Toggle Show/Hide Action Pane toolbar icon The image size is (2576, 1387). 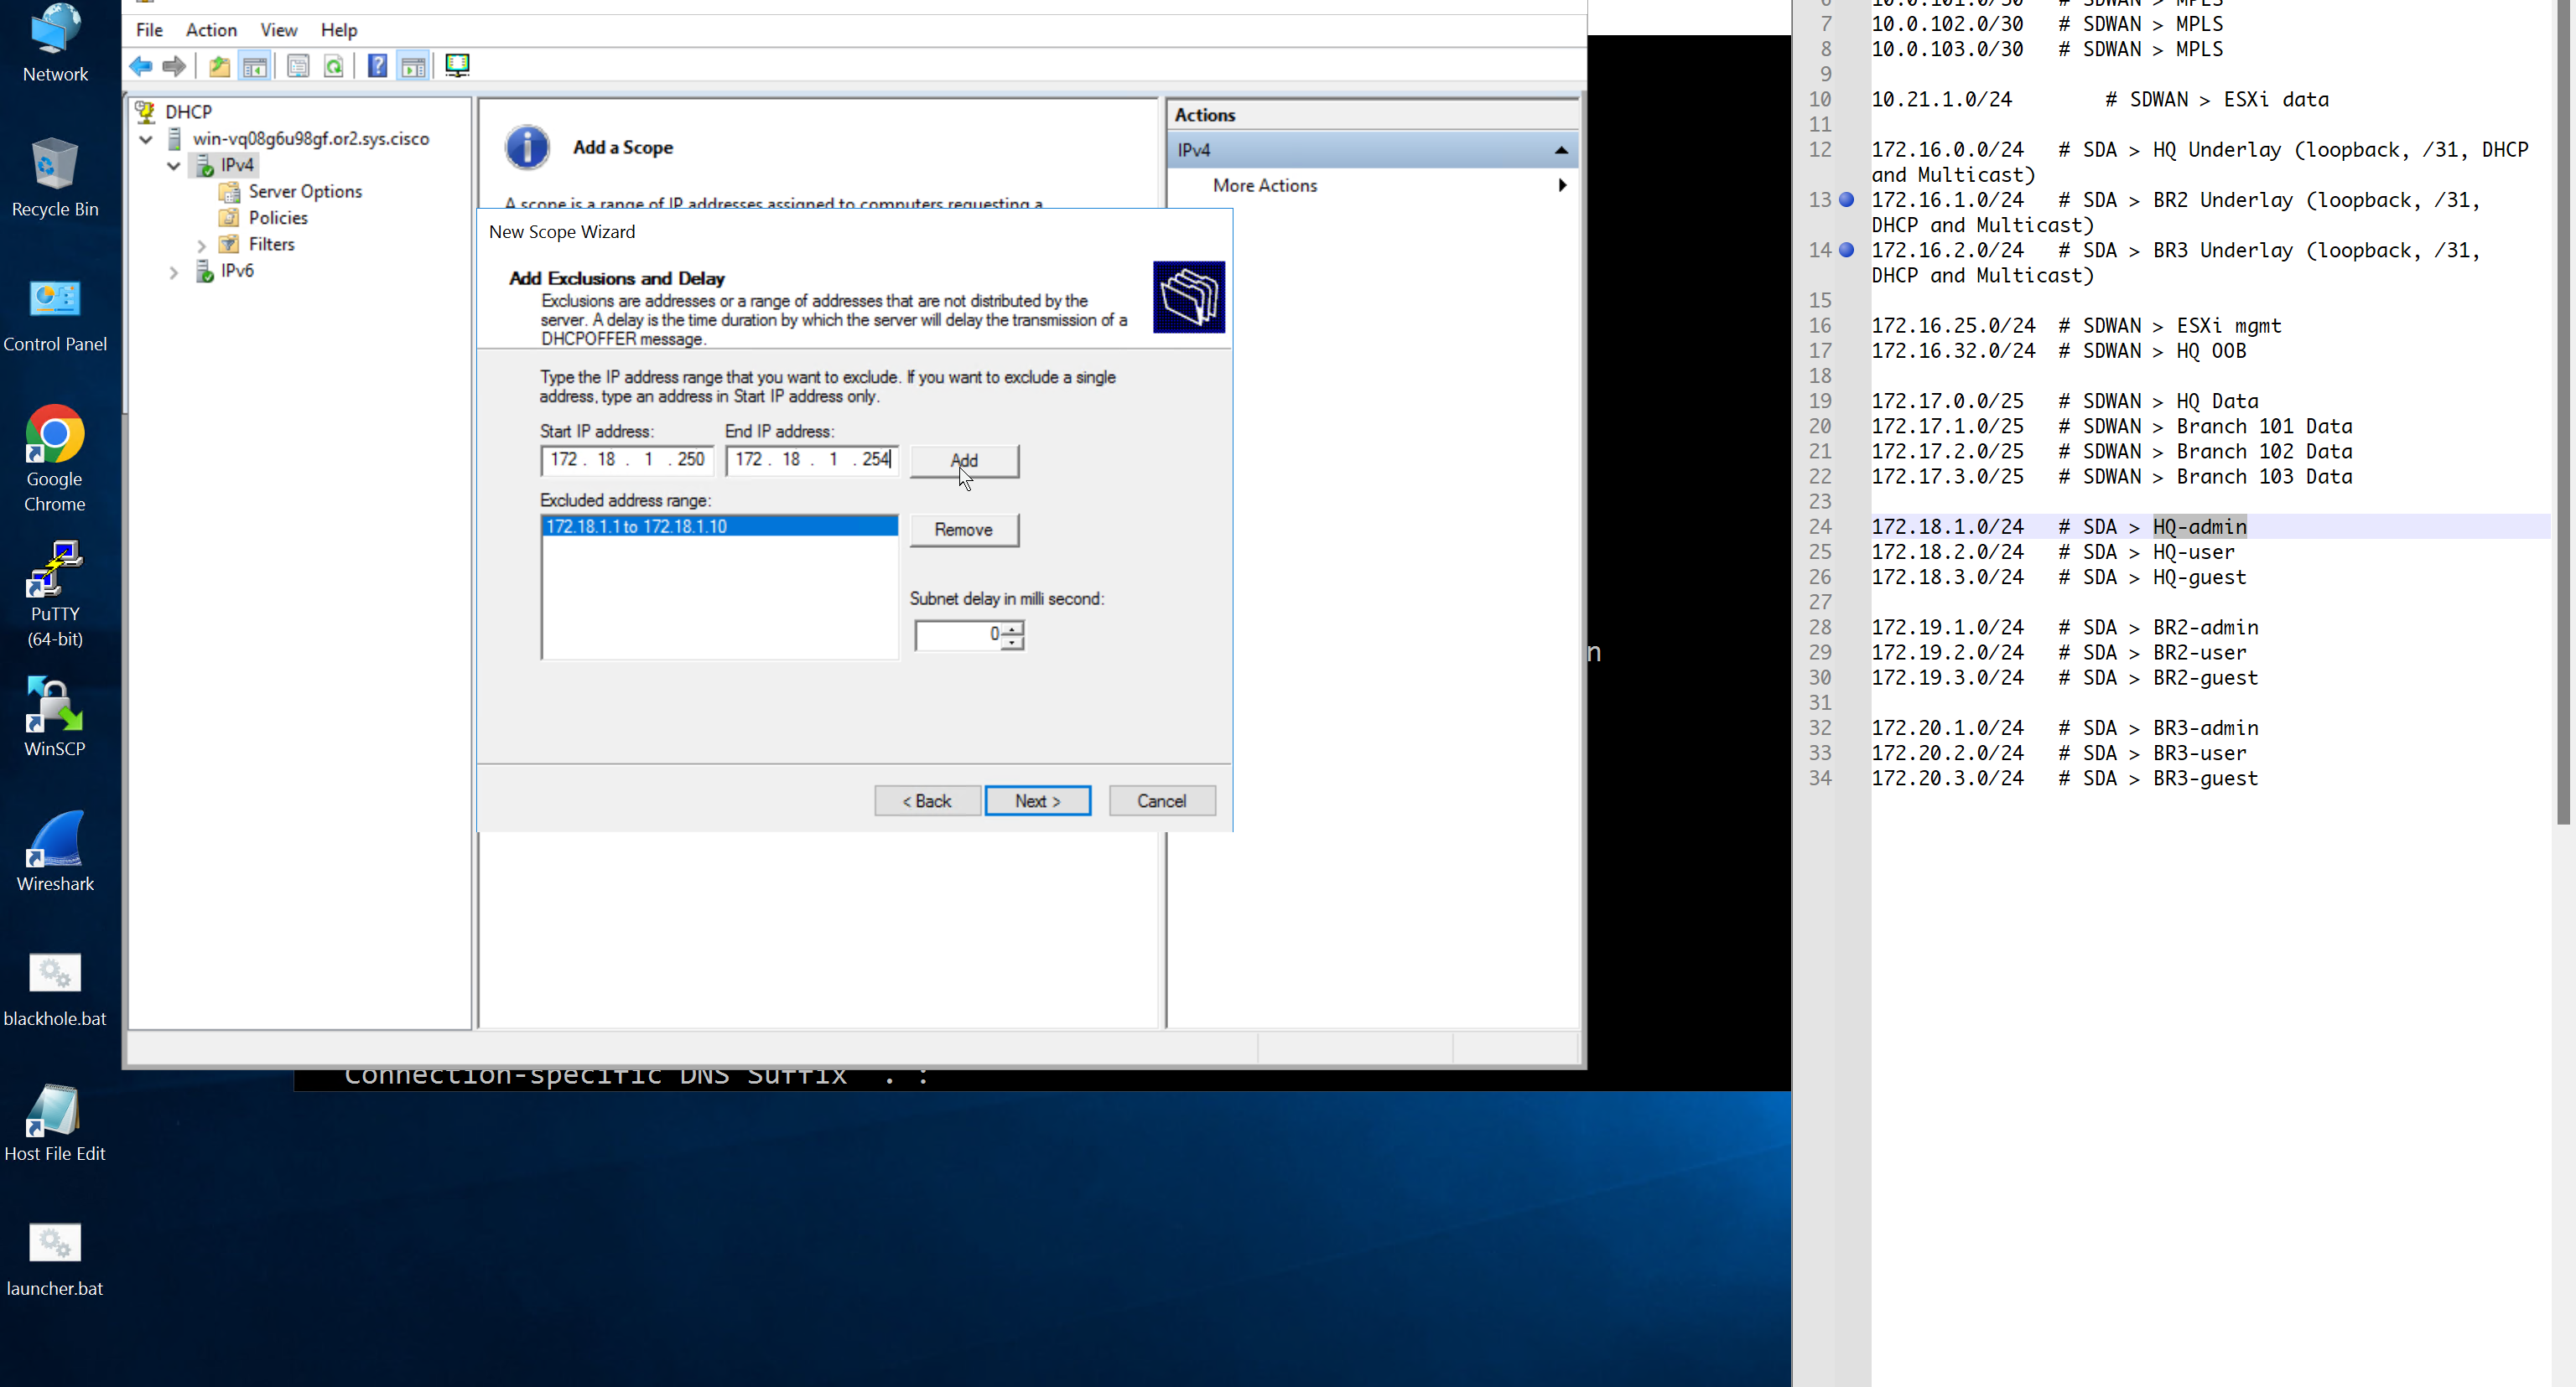tap(413, 67)
